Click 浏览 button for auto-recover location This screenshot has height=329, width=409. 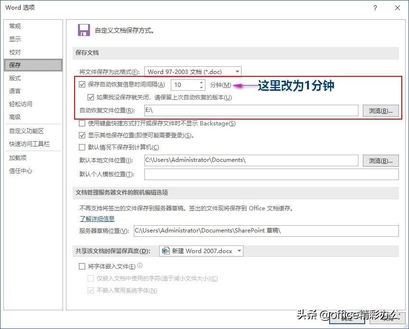coord(381,110)
